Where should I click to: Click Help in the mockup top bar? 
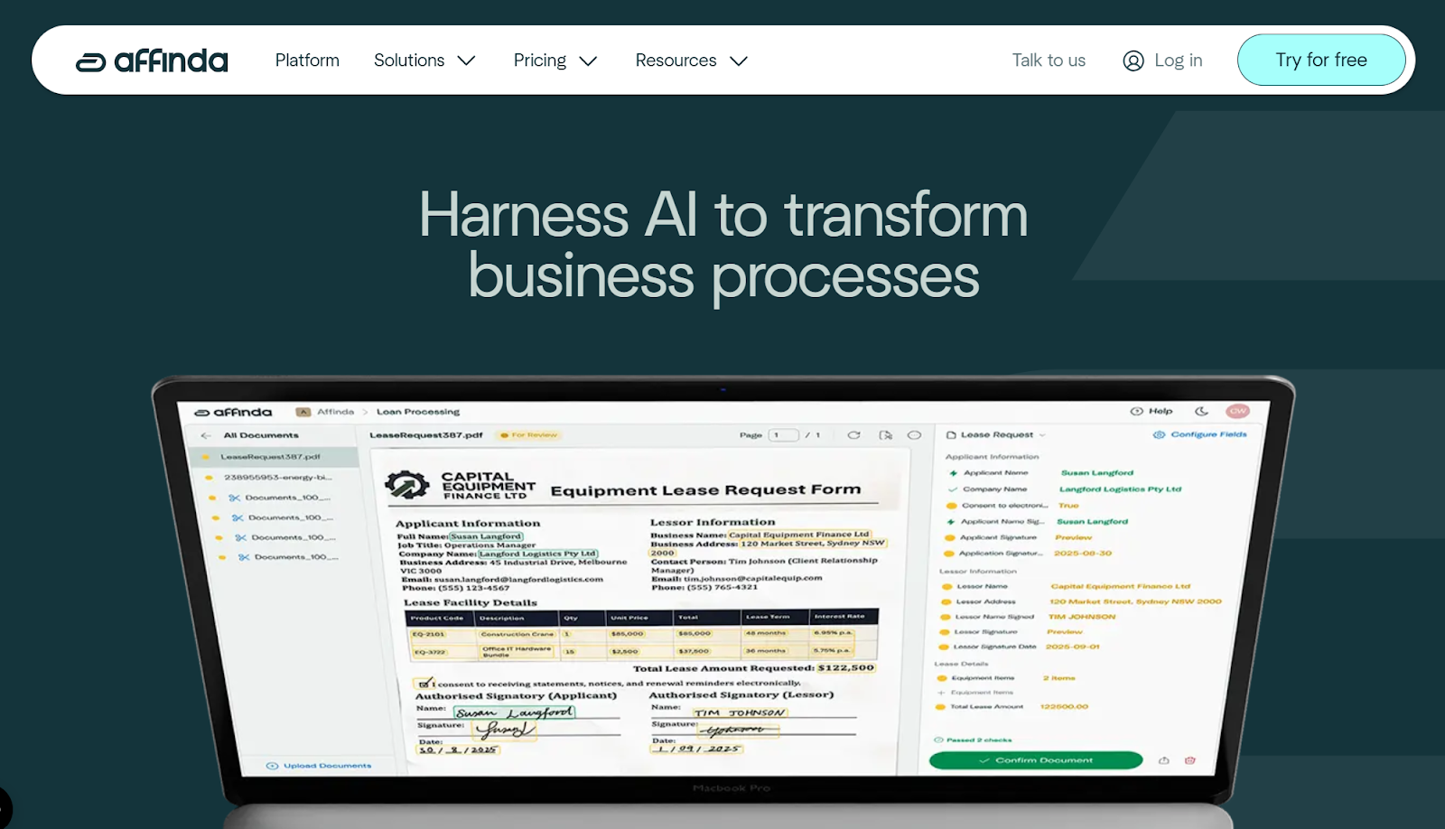(x=1152, y=411)
